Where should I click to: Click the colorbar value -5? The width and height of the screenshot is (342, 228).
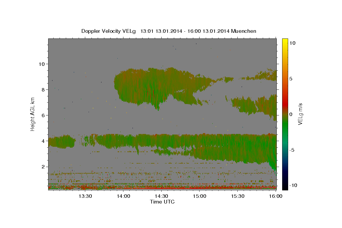coord(292,150)
